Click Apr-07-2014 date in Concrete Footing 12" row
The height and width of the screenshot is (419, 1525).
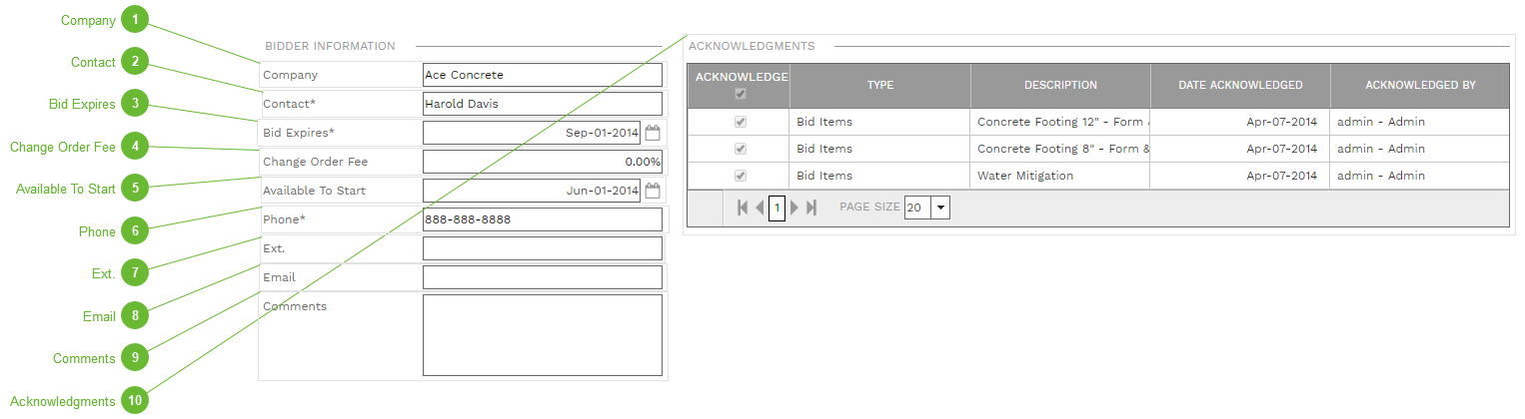click(x=1281, y=122)
